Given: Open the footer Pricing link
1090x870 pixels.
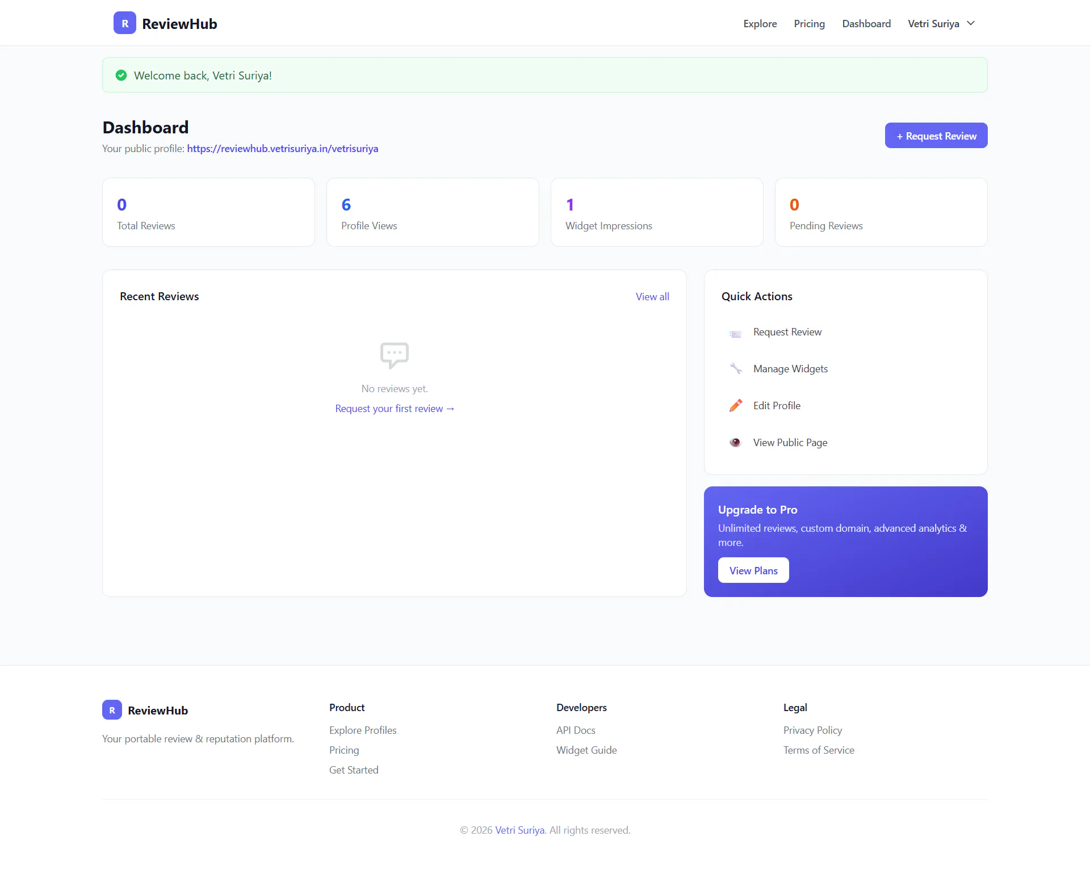Looking at the screenshot, I should [x=344, y=750].
